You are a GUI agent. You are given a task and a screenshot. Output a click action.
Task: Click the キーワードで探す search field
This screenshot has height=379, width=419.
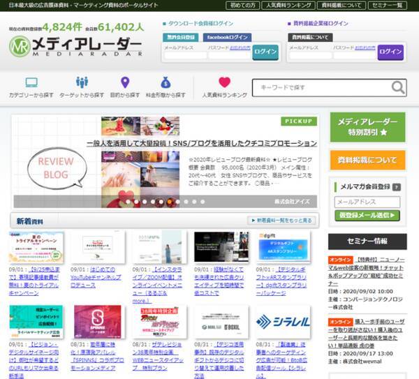pos(321,87)
